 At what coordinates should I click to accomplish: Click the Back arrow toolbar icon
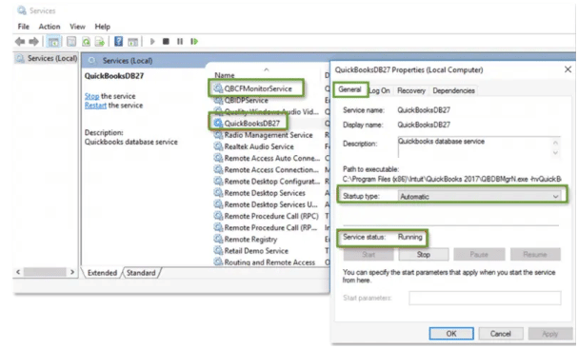[20, 42]
